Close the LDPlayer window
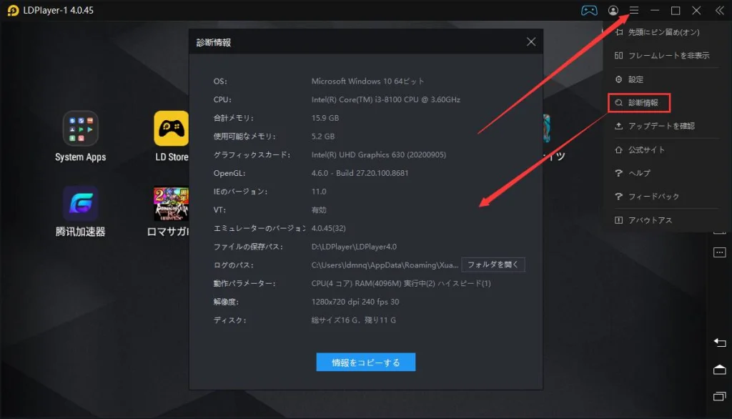Viewport: 732px width, 419px height. click(696, 10)
